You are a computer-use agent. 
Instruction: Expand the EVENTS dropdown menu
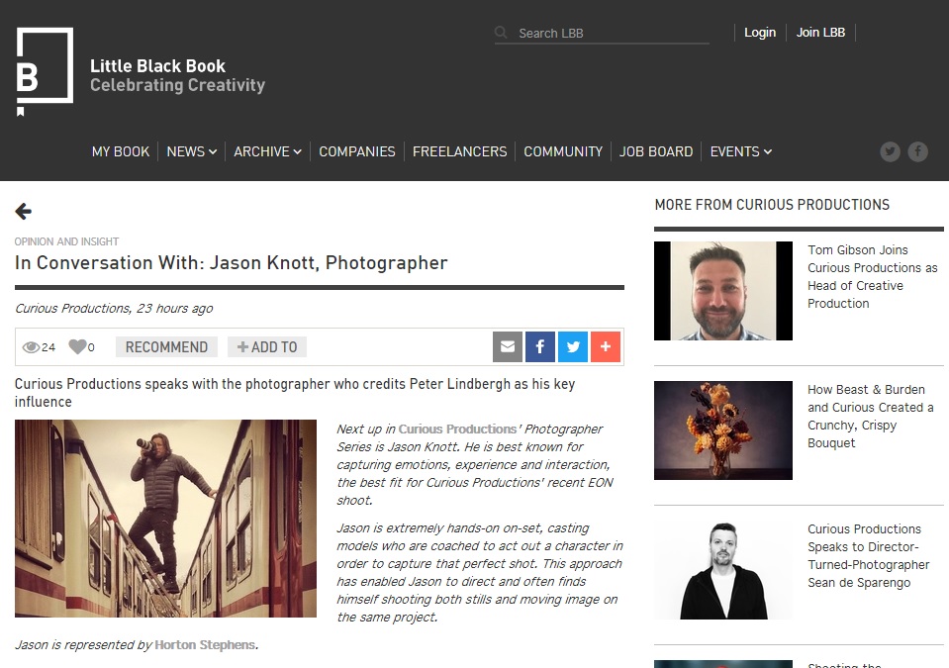click(741, 151)
